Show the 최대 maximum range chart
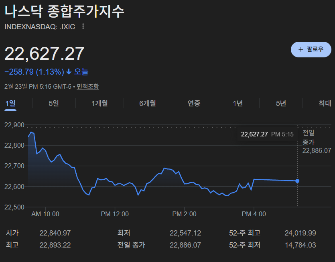This screenshot has width=335, height=262. point(325,103)
